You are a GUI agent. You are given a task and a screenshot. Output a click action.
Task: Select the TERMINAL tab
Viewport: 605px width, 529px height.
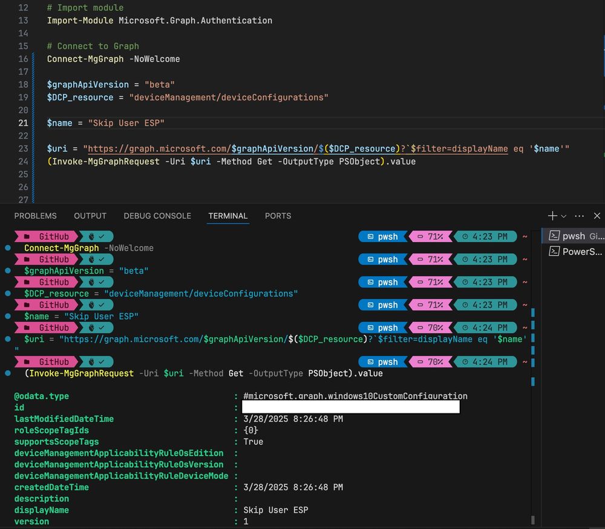click(228, 216)
